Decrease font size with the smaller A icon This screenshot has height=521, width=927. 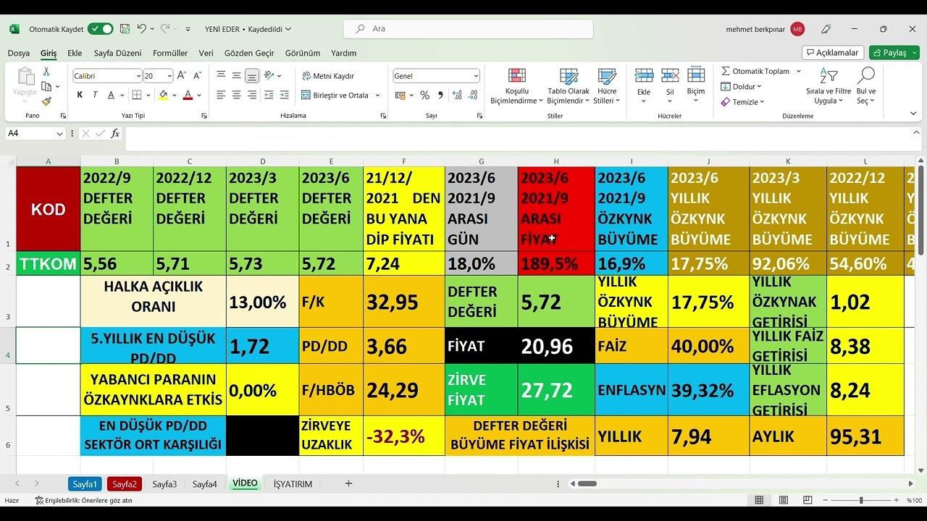point(197,76)
